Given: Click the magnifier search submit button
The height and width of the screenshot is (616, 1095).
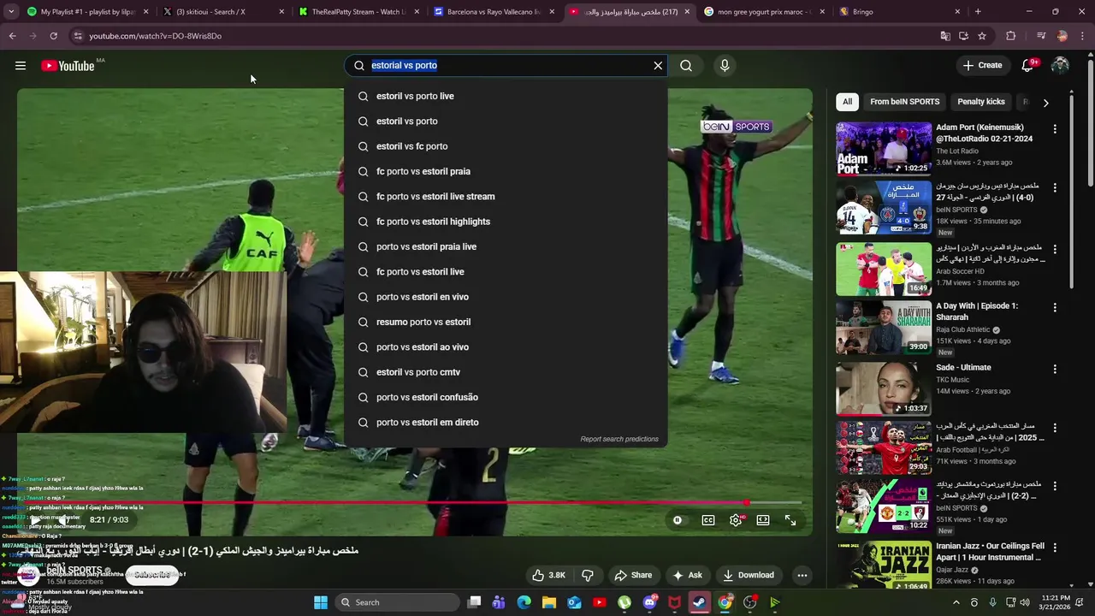Looking at the screenshot, I should point(686,66).
